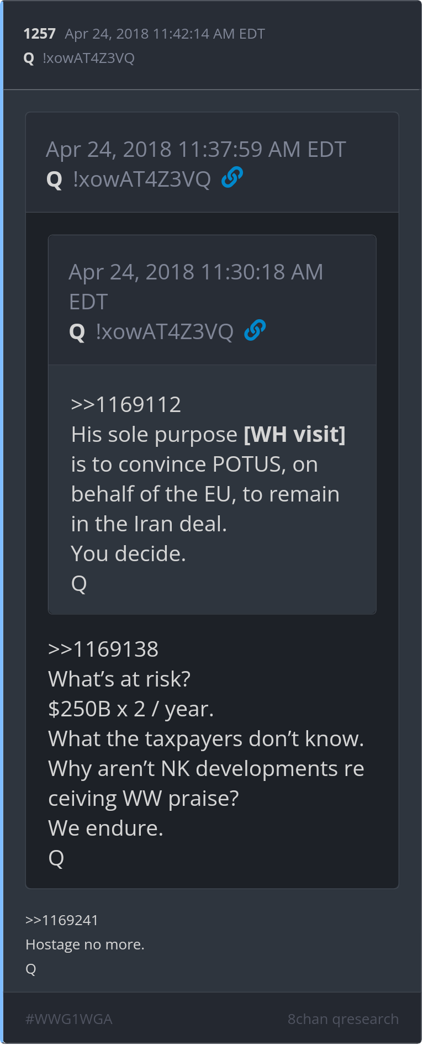
Task: Follow the >>1169112 reply reference
Action: [126, 405]
